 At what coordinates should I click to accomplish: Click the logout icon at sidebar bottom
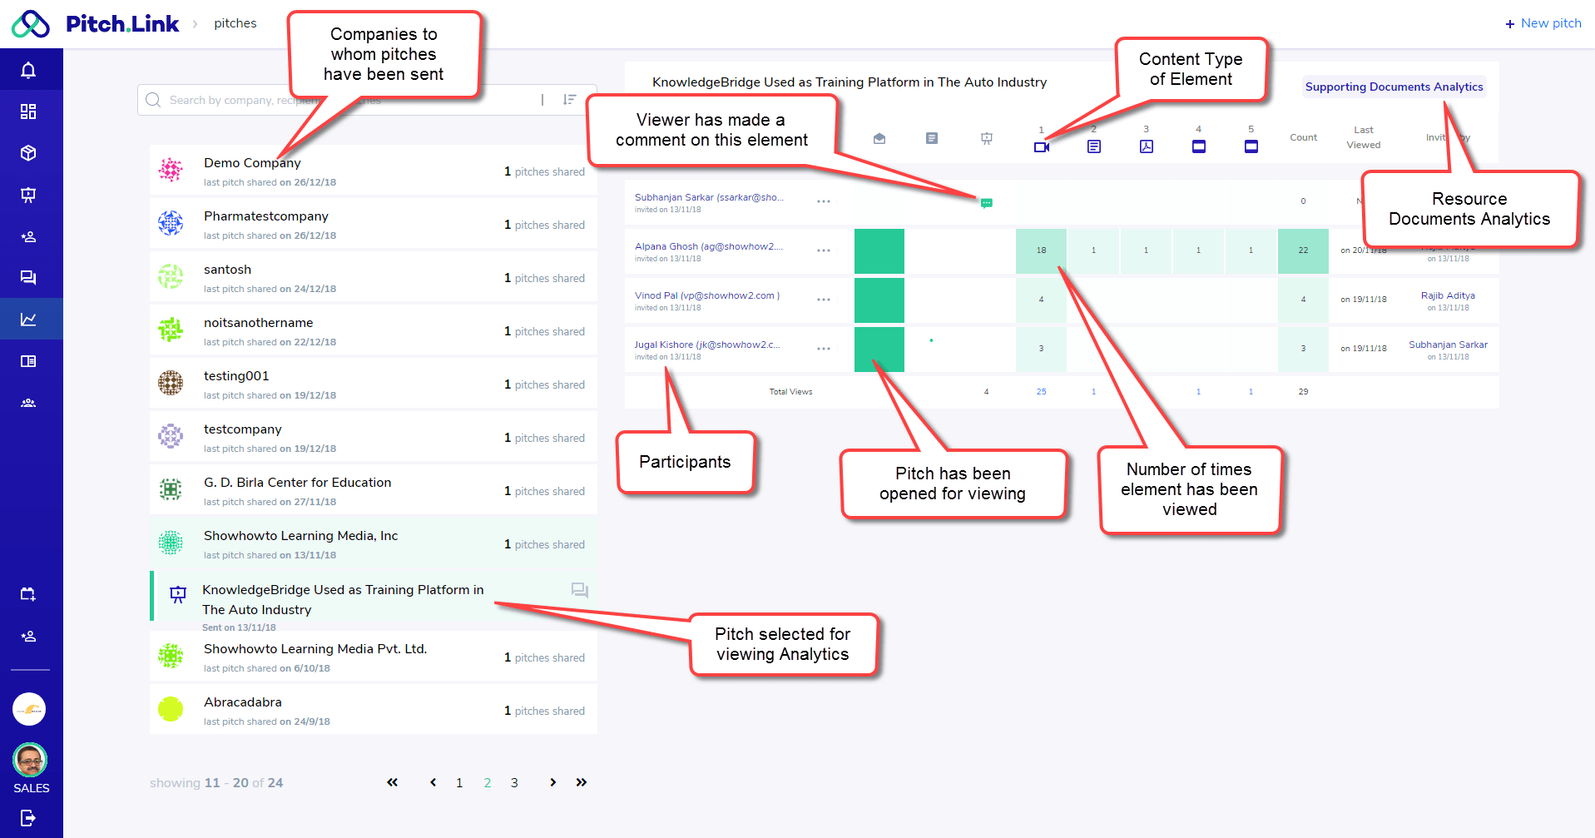coord(28,818)
